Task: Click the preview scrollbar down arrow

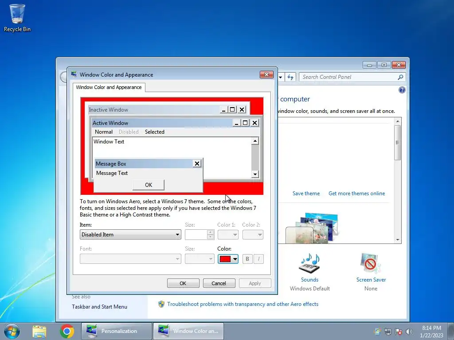Action: [x=255, y=174]
